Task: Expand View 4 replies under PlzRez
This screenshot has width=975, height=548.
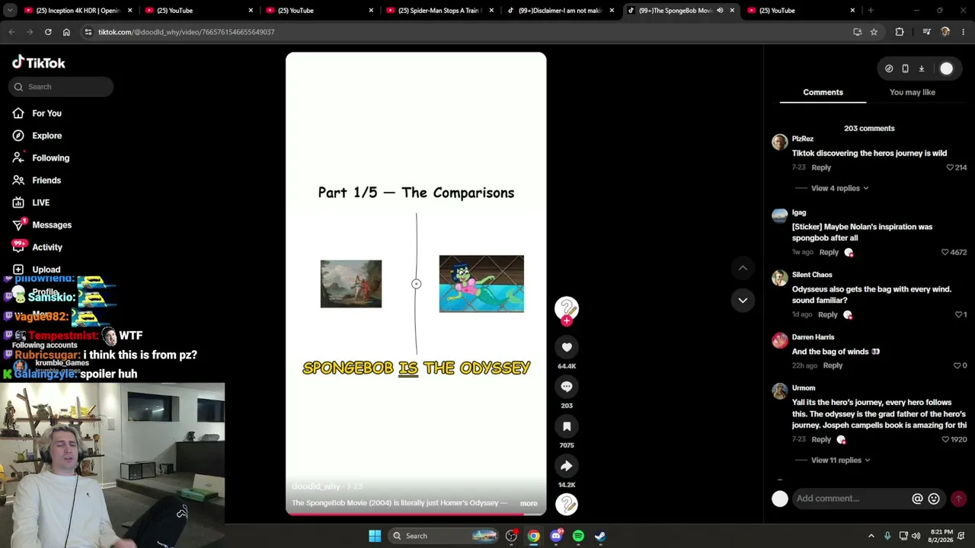Action: tap(839, 188)
